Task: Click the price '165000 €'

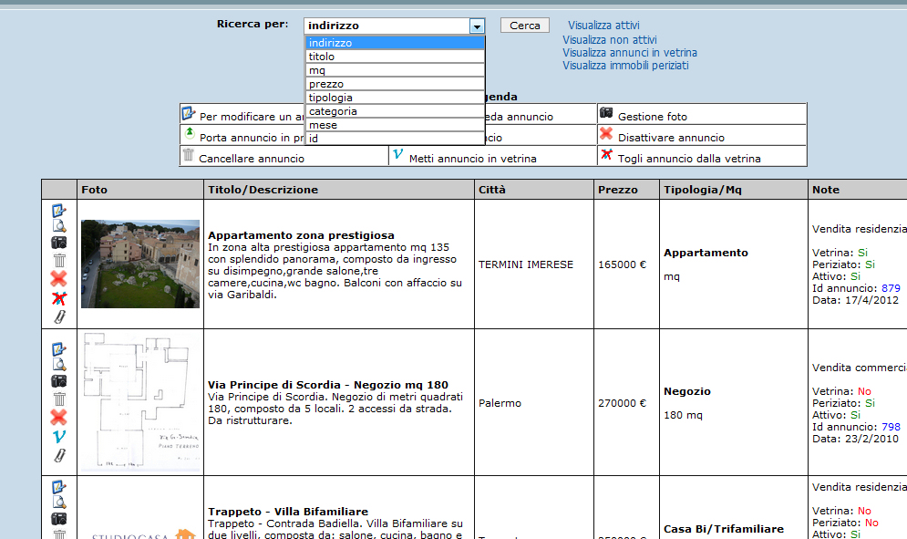Action: (x=622, y=264)
